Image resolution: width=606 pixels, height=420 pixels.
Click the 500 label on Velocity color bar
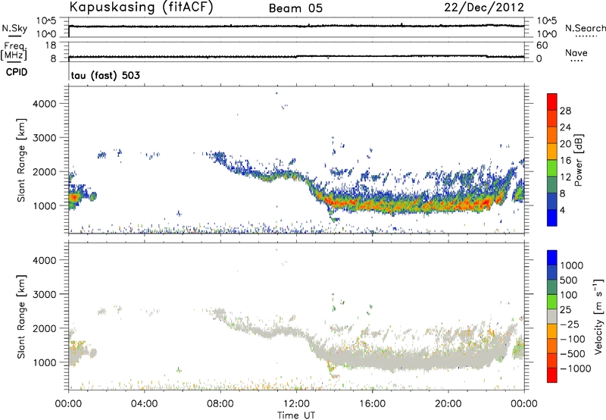point(569,280)
